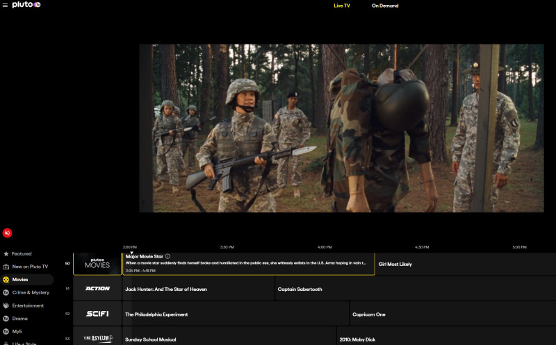556x345 pixels.
Task: Switch to the On Demand tab
Action: click(385, 6)
